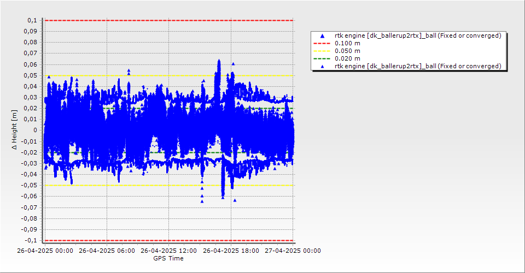Click the 27-04-2025 00:00 time label

point(293,251)
